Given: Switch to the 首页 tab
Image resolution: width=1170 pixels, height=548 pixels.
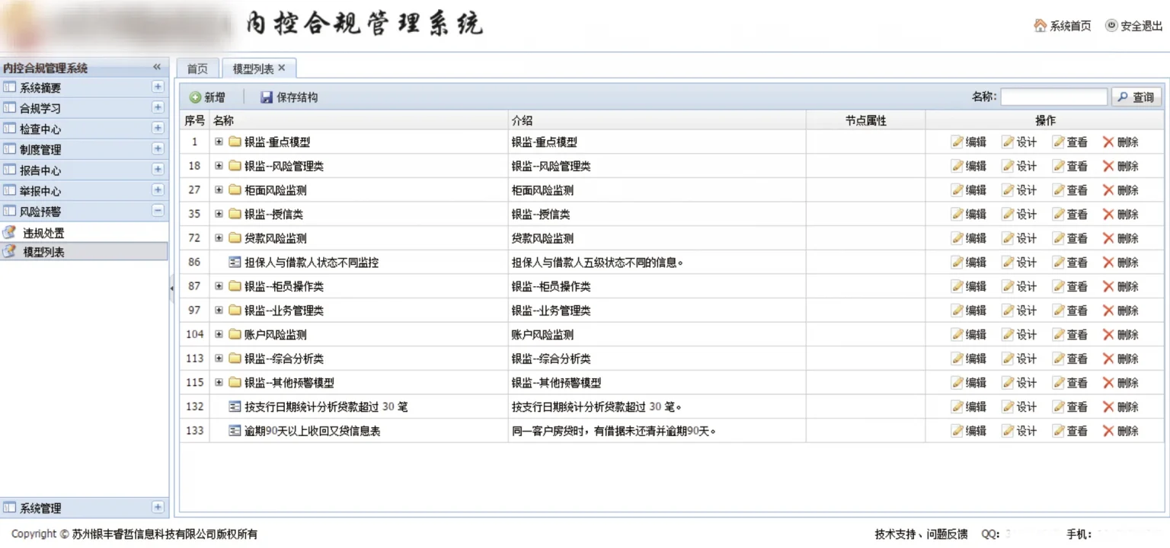Looking at the screenshot, I should [197, 68].
